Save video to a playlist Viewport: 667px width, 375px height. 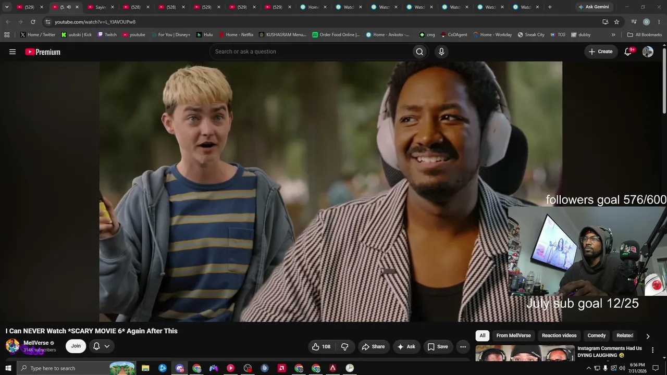pyautogui.click(x=438, y=346)
